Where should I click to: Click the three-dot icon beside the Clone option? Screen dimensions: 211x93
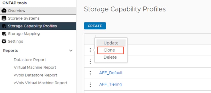[90, 50]
